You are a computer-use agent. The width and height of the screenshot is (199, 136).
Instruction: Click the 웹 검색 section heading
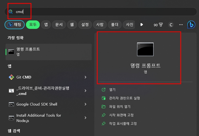pyautogui.click(x=14, y=131)
